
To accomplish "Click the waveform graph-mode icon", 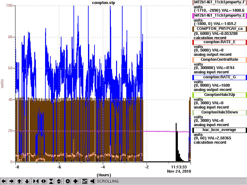I will pyautogui.click(x=85, y=181).
